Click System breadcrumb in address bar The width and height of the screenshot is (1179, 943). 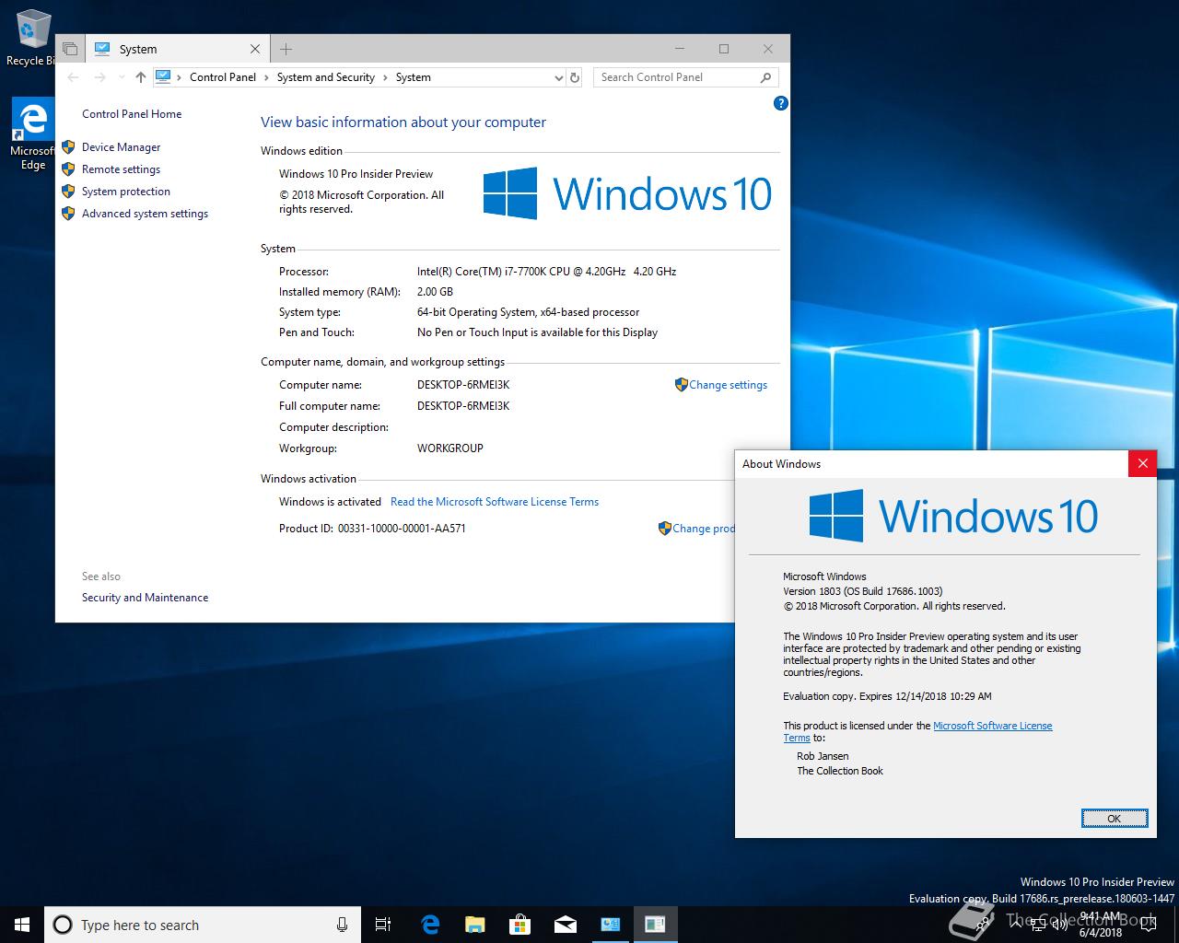[414, 77]
